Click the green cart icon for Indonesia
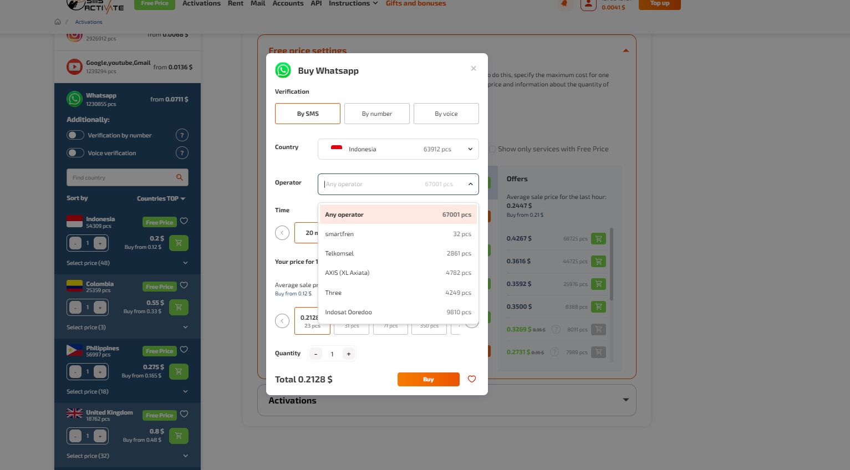The height and width of the screenshot is (470, 850). coord(179,243)
